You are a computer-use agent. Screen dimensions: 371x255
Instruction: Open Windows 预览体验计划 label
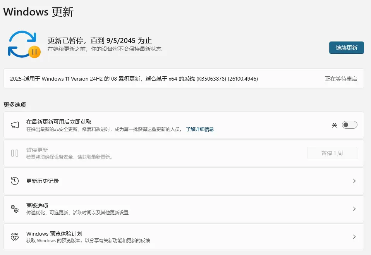(54, 234)
